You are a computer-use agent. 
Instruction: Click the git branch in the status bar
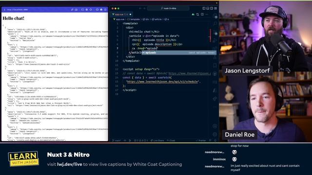(117, 140)
